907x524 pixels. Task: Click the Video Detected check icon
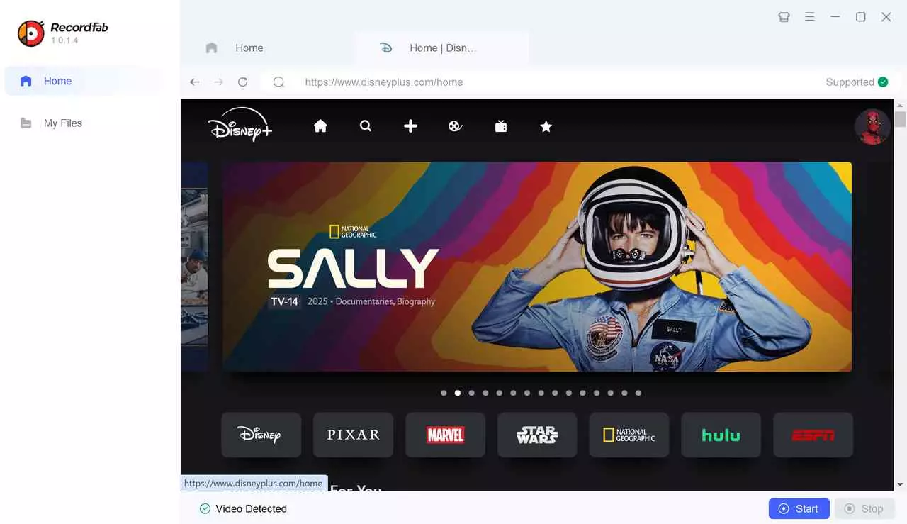click(205, 509)
